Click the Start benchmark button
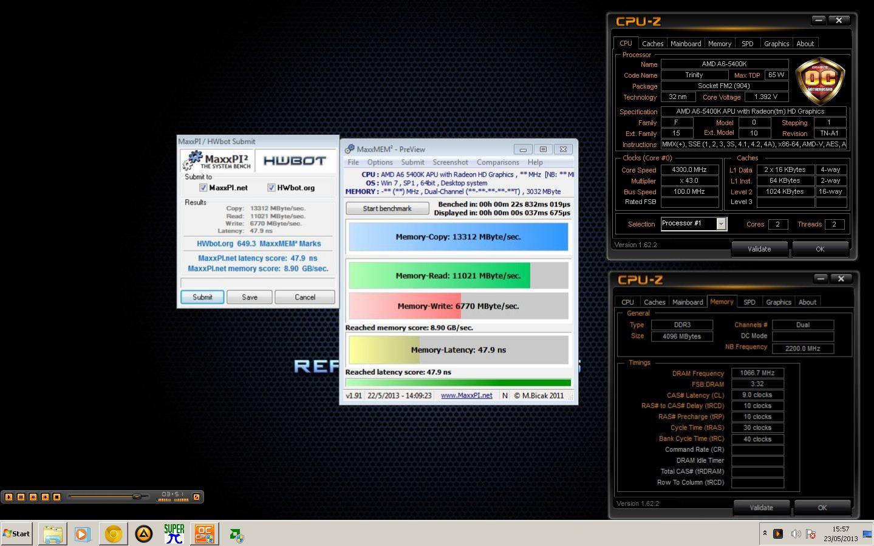The width and height of the screenshot is (874, 546). coord(387,208)
